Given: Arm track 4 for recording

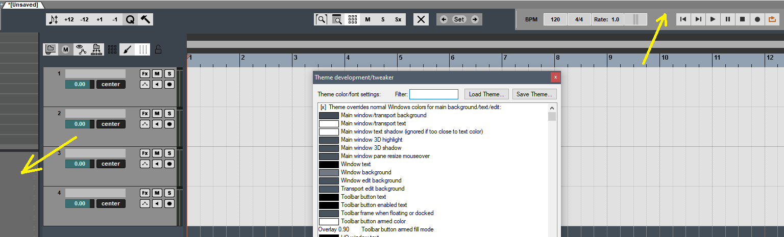Looking at the screenshot, I should click(169, 203).
